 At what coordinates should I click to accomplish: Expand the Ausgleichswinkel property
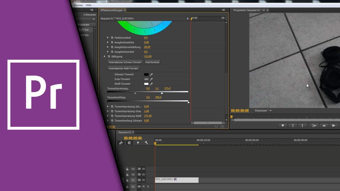click(x=108, y=52)
